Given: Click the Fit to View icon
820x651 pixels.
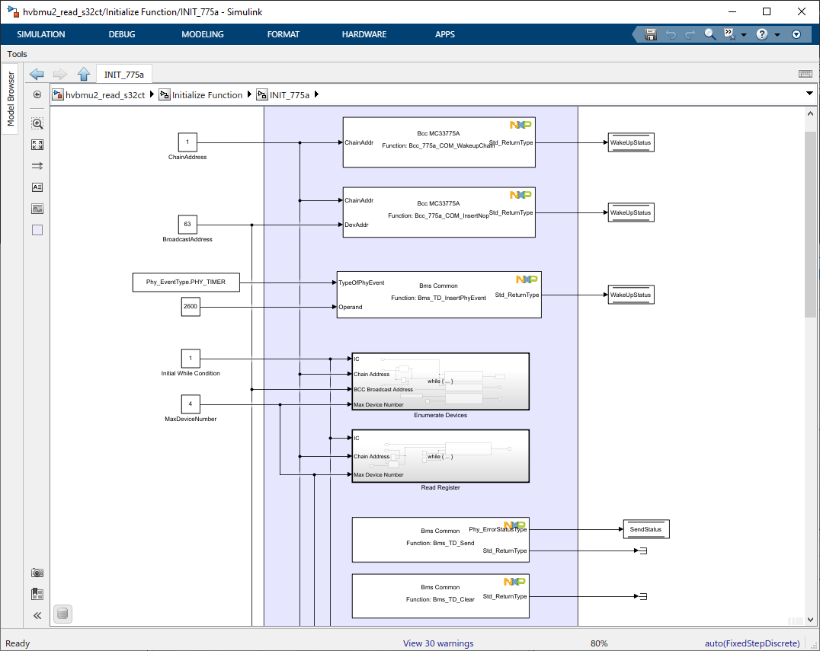Looking at the screenshot, I should 37,144.
